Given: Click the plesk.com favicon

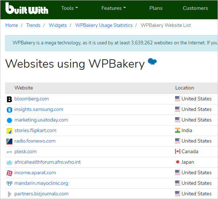Looking at the screenshot, I should (x=9, y=152).
